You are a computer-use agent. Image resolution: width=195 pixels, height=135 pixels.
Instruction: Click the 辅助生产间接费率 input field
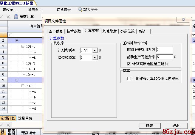click(x=164, y=56)
